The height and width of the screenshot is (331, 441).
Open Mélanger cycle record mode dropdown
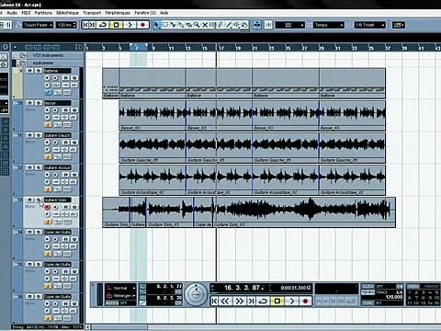click(121, 296)
